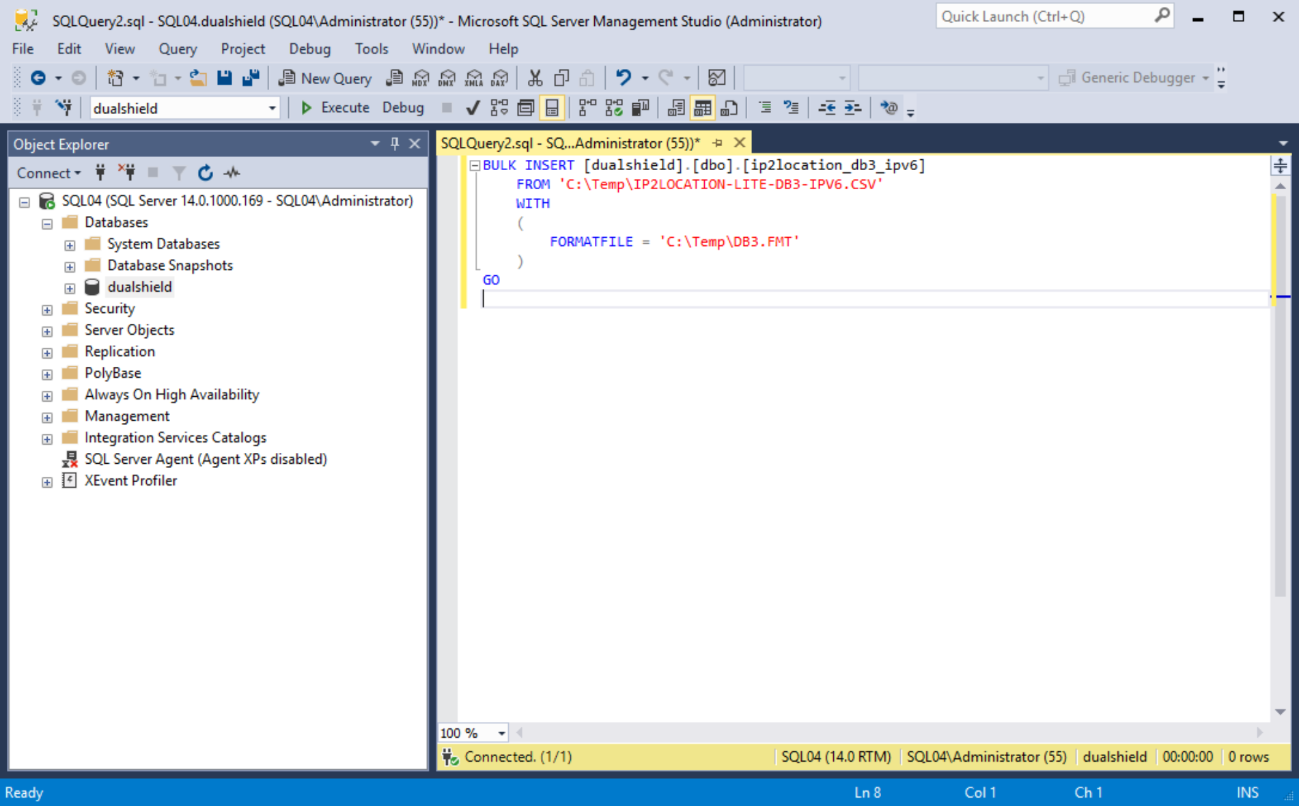The width and height of the screenshot is (1299, 806).
Task: Click the New Query button
Action: (325, 78)
